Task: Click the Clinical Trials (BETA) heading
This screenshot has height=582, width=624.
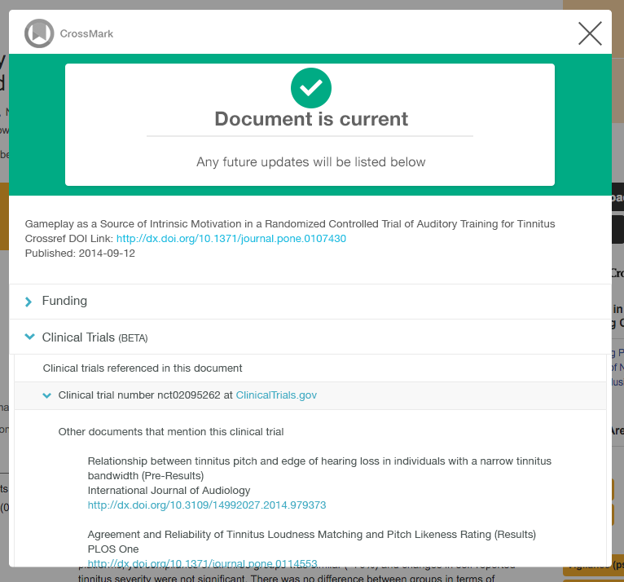Action: pyautogui.click(x=94, y=337)
